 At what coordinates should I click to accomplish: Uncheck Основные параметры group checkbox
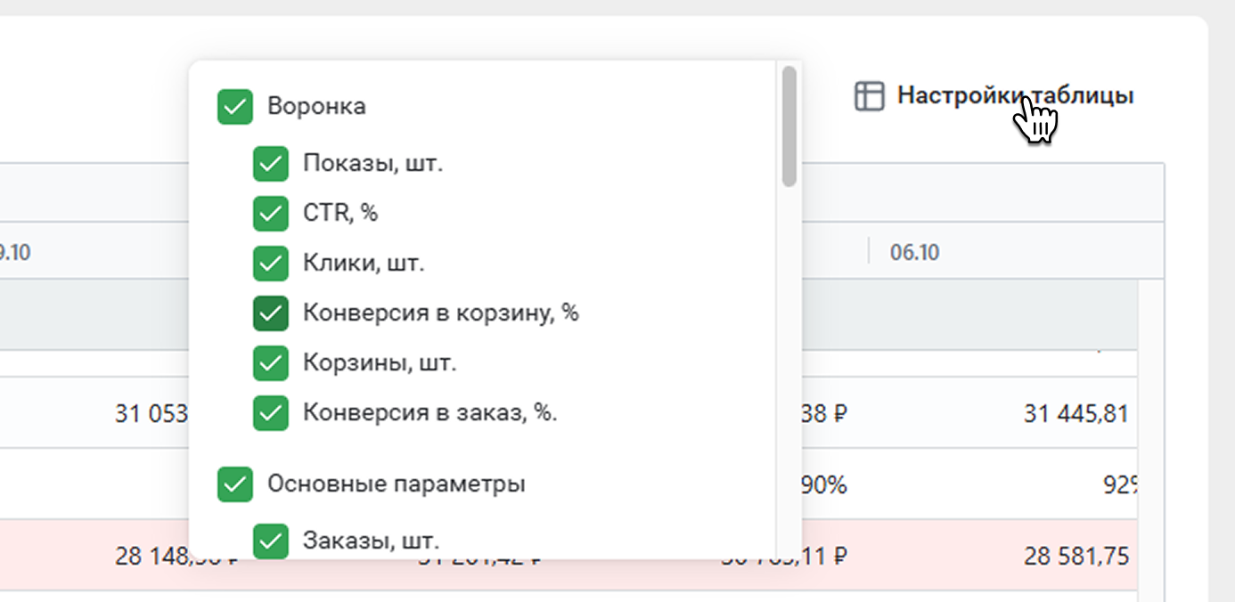point(235,484)
